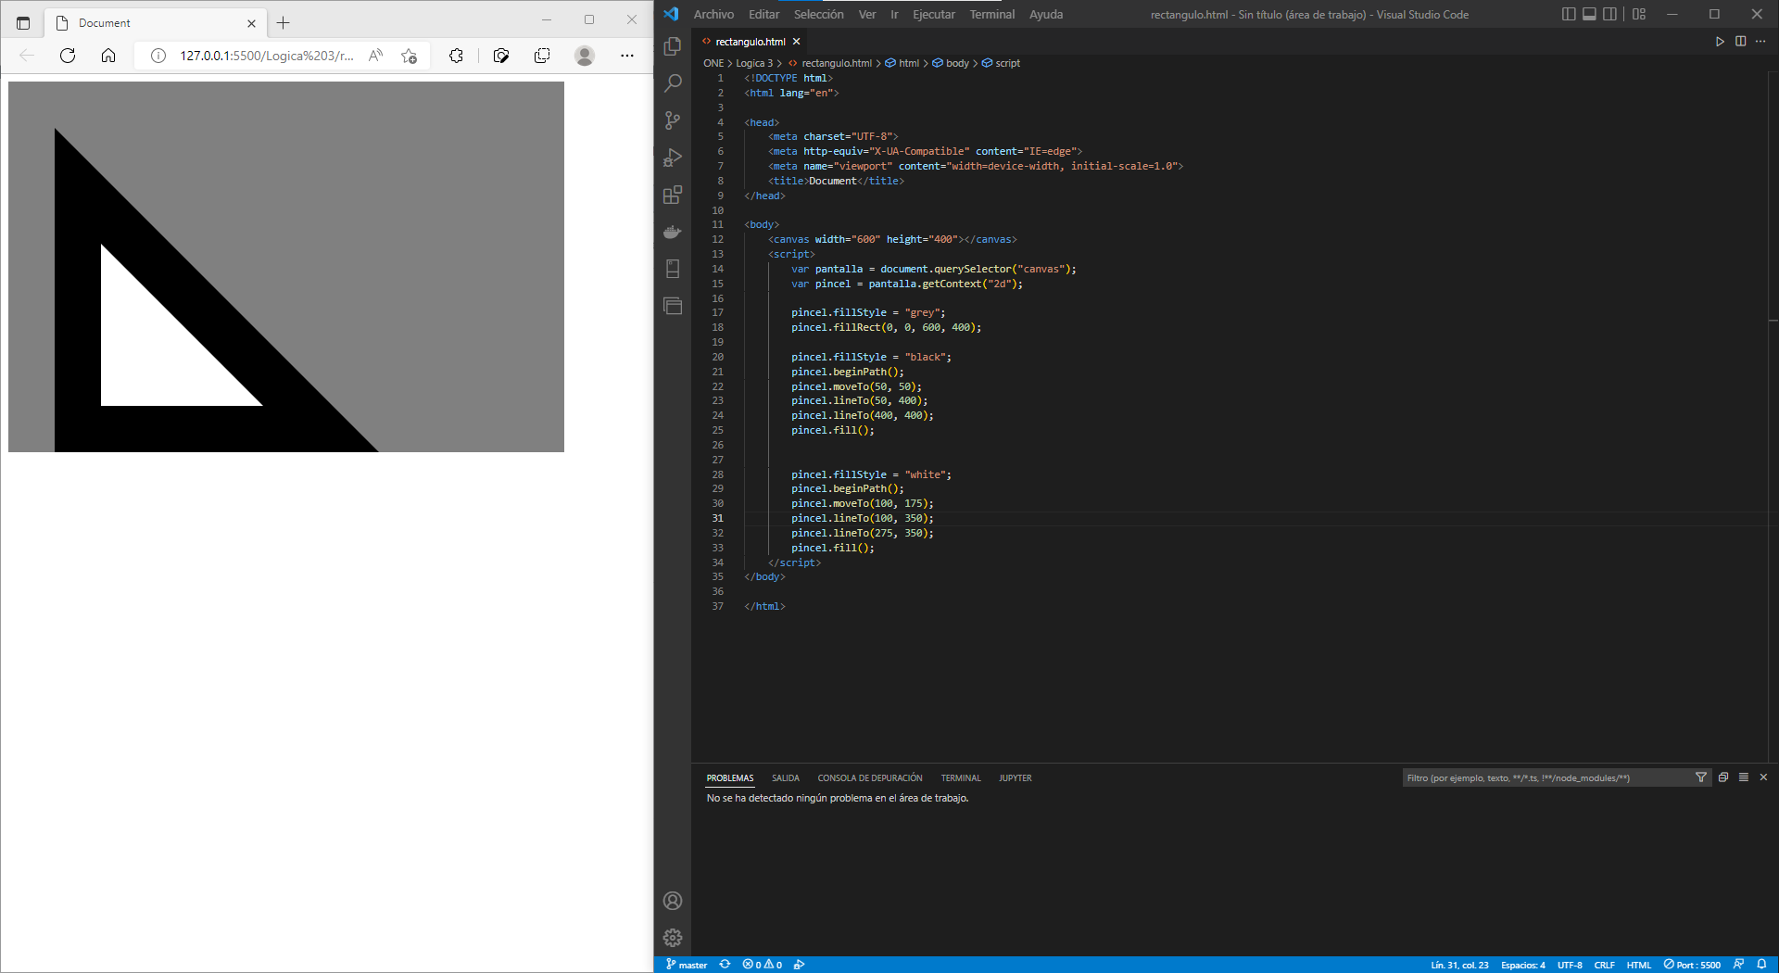Open Read aloud icon in address bar
1779x973 pixels.
tap(375, 56)
